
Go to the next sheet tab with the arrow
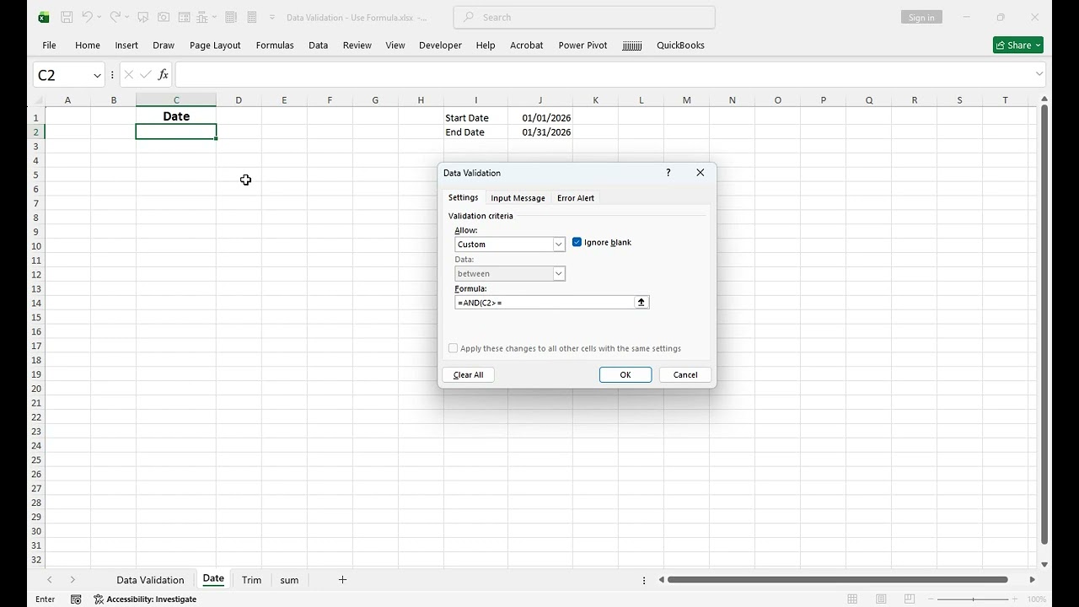tap(72, 580)
